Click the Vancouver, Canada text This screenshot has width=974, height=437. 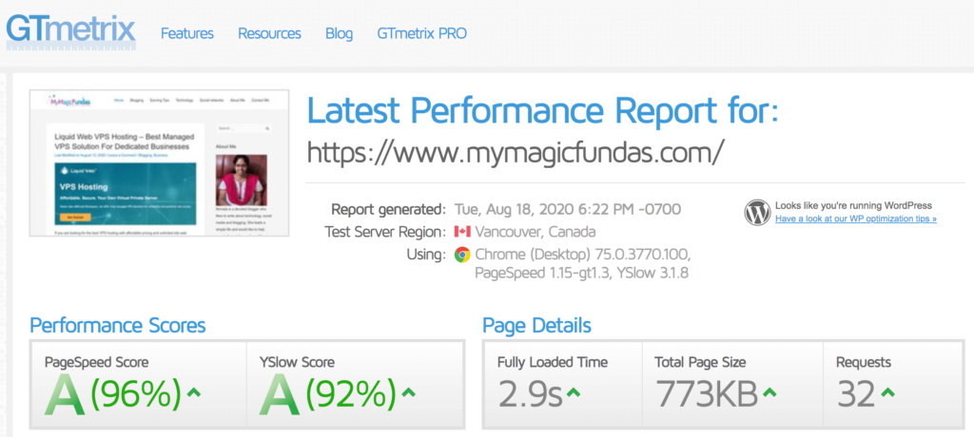click(536, 232)
